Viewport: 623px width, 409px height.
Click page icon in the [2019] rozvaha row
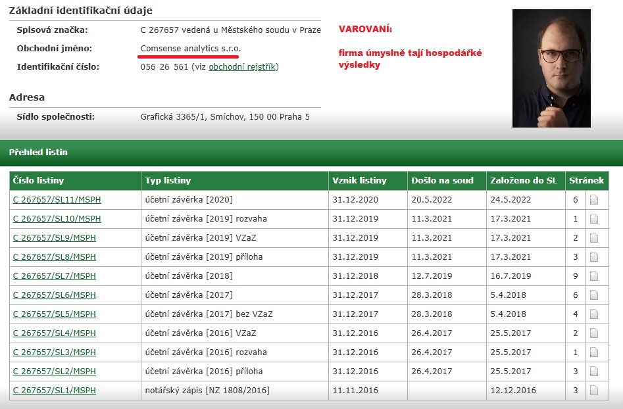point(594,219)
